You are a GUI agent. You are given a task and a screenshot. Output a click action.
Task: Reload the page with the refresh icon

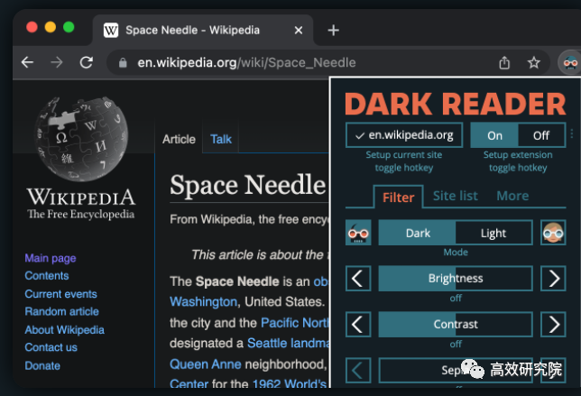(x=86, y=62)
